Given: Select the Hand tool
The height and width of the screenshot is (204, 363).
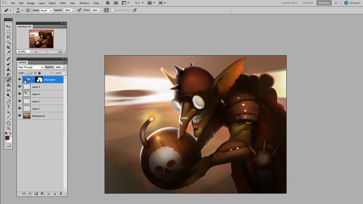Looking at the screenshot, I should tap(9, 123).
